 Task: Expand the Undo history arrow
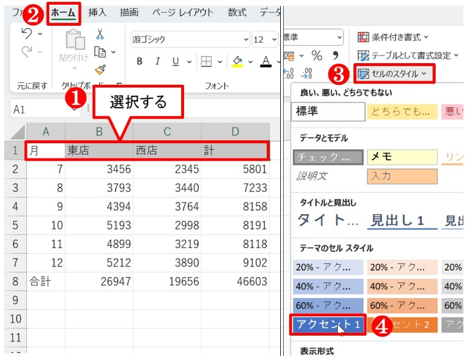click(x=40, y=34)
